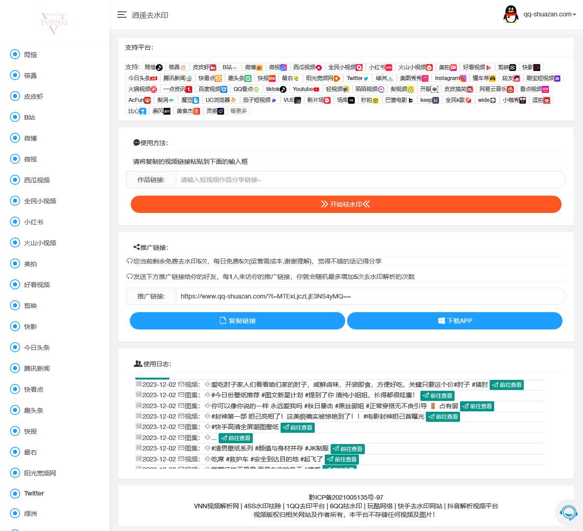This screenshot has height=531, width=583.
Task: Click the circle icon beside 快报 in sidebar
Action: 15,431
